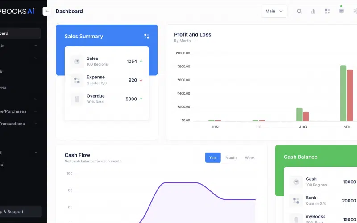The width and height of the screenshot is (357, 223).
Task: Switch Cash Flow to Month view
Action: pyautogui.click(x=231, y=157)
